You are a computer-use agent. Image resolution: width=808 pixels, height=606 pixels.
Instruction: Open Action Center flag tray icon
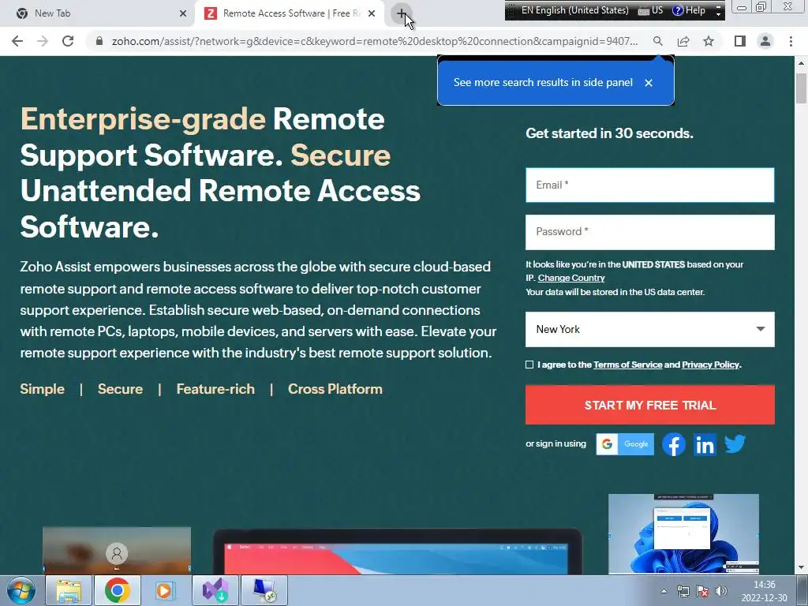(702, 591)
